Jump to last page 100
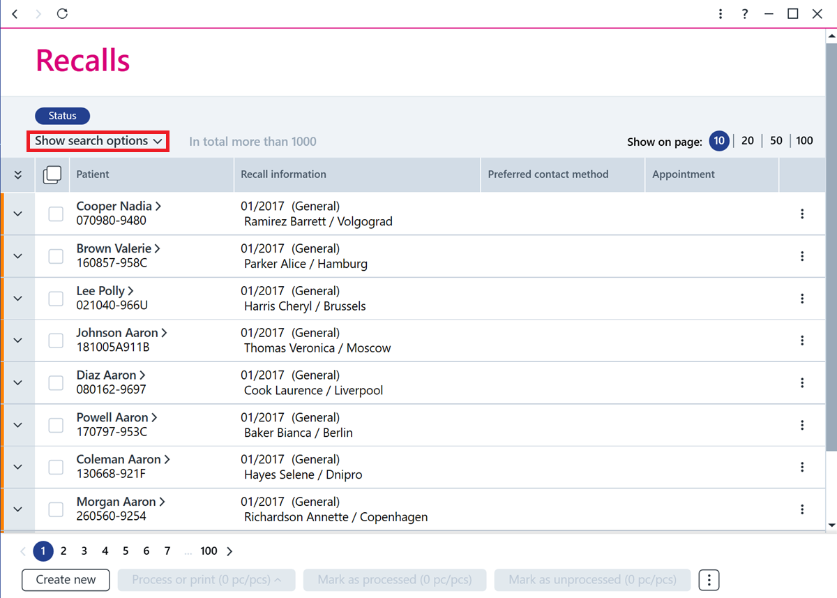 209,551
